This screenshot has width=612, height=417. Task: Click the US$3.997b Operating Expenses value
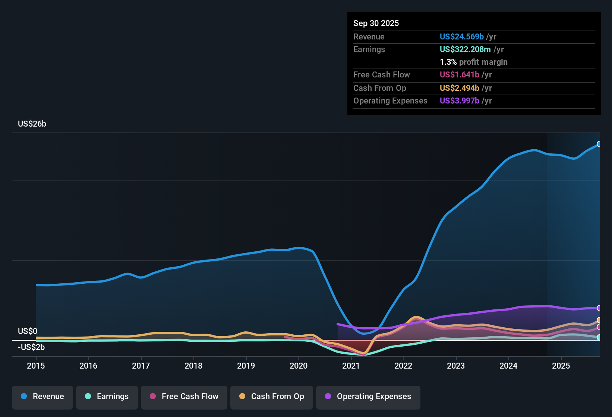(460, 101)
